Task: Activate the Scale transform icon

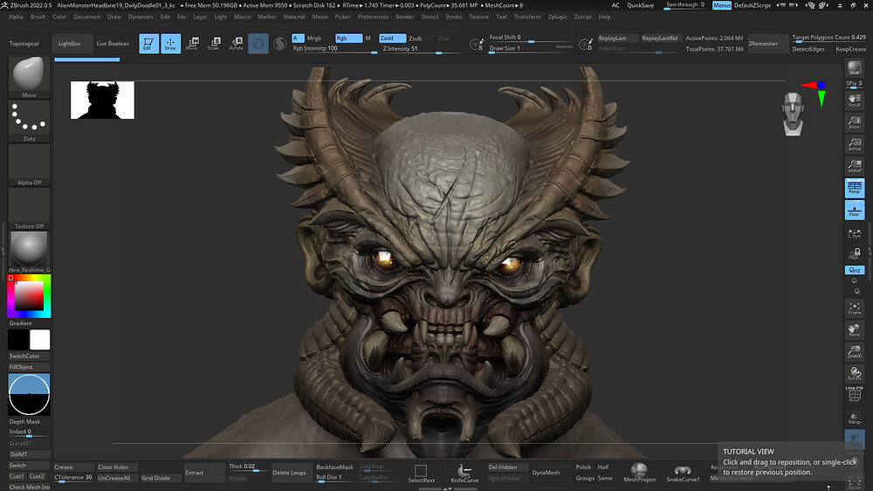Action: click(x=214, y=44)
